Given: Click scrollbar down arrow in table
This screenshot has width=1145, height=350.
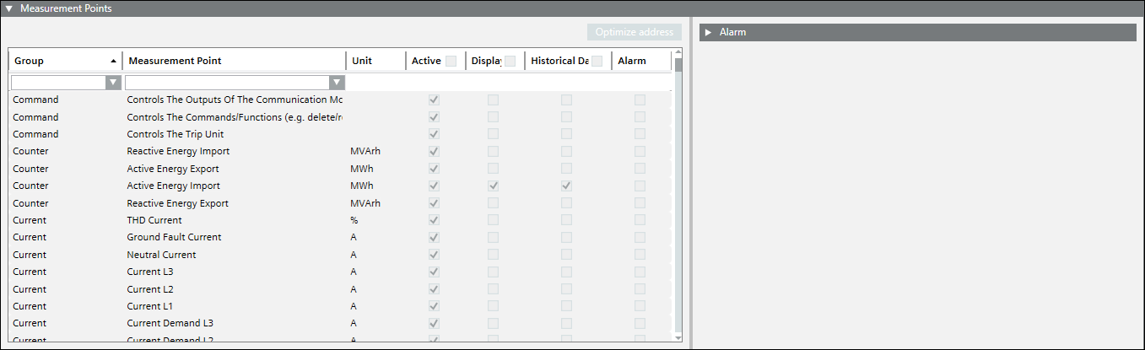Looking at the screenshot, I should point(678,337).
